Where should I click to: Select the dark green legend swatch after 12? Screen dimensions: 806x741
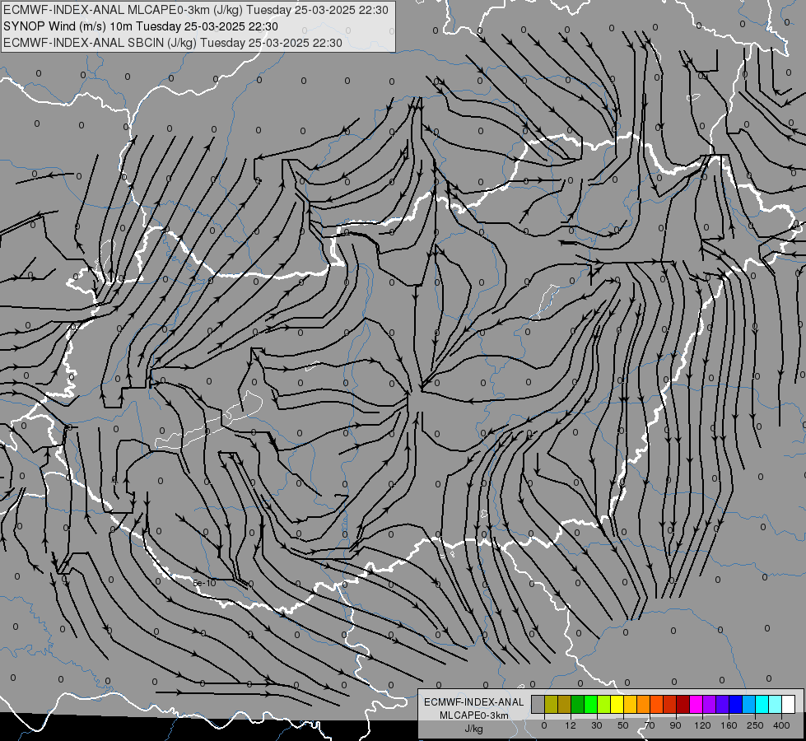pos(578,704)
